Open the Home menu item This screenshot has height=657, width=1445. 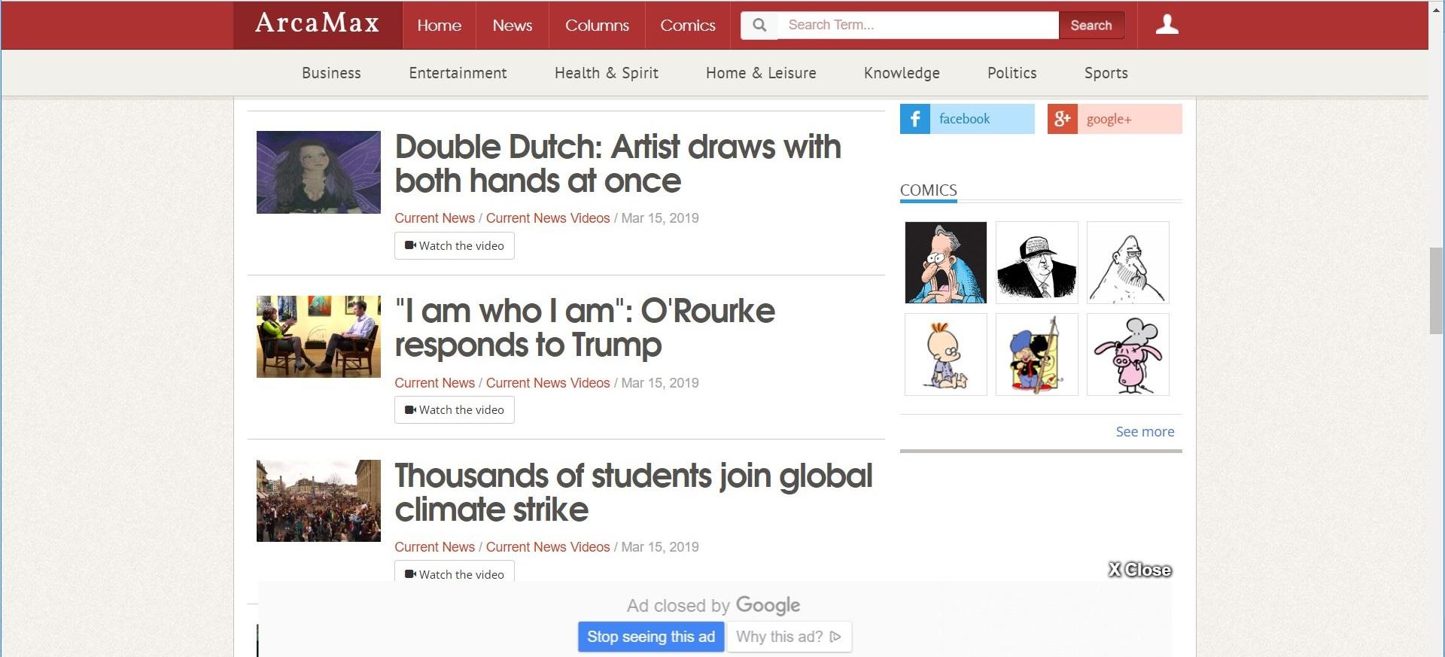pos(440,26)
